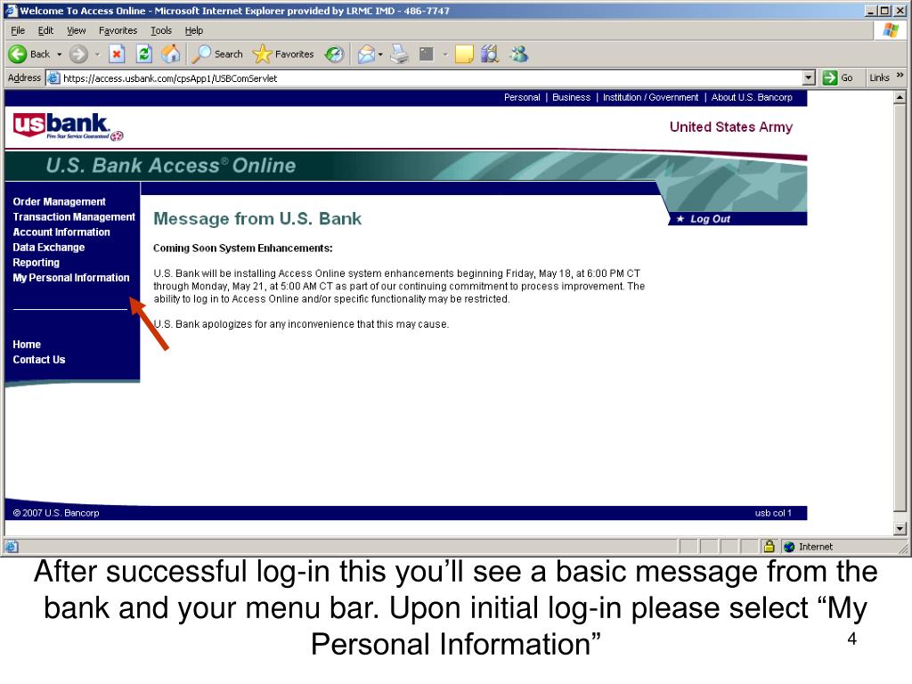Image resolution: width=912 pixels, height=684 pixels.
Task: Open the Favorites star toolbar button
Action: click(x=283, y=54)
